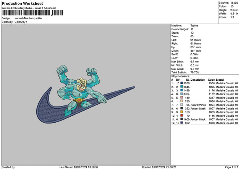Select the Color changes value 11
240x170 pixels.
tap(192, 29)
